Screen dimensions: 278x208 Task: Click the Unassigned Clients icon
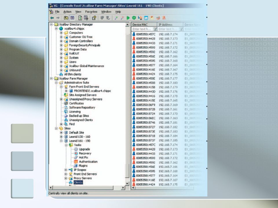pyautogui.click(x=66, y=120)
